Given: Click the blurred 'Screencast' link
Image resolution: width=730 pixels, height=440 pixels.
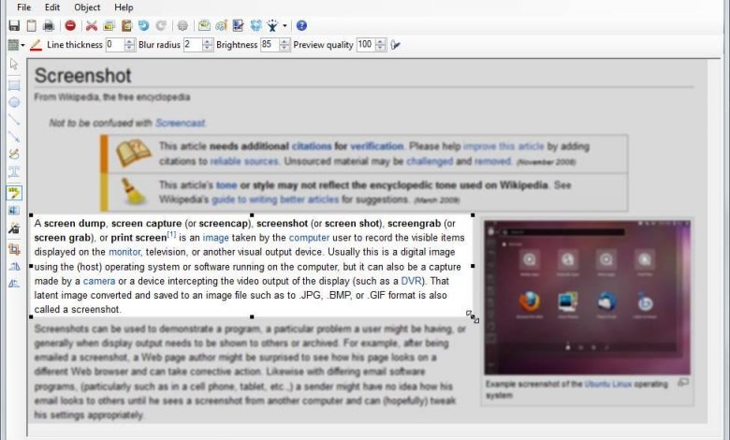Looking at the screenshot, I should pyautogui.click(x=180, y=123).
